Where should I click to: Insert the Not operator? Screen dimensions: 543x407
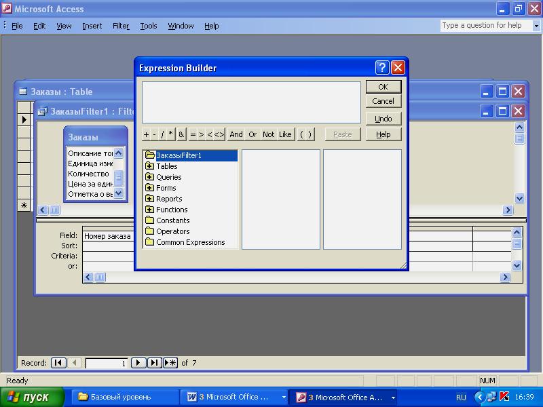(268, 134)
